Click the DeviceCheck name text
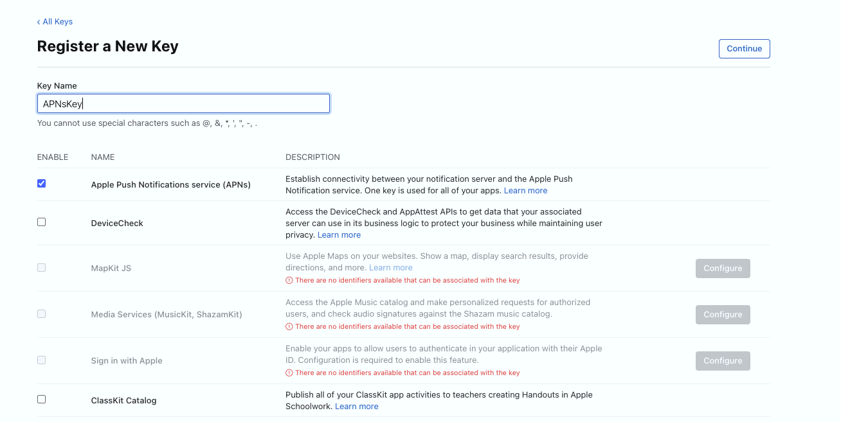 (x=117, y=224)
